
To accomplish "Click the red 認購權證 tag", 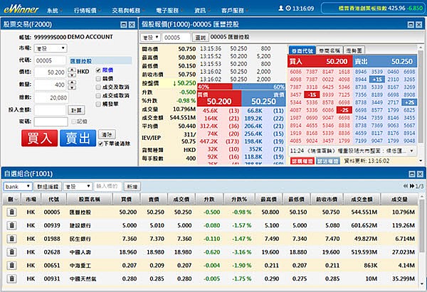I will coord(302,161).
